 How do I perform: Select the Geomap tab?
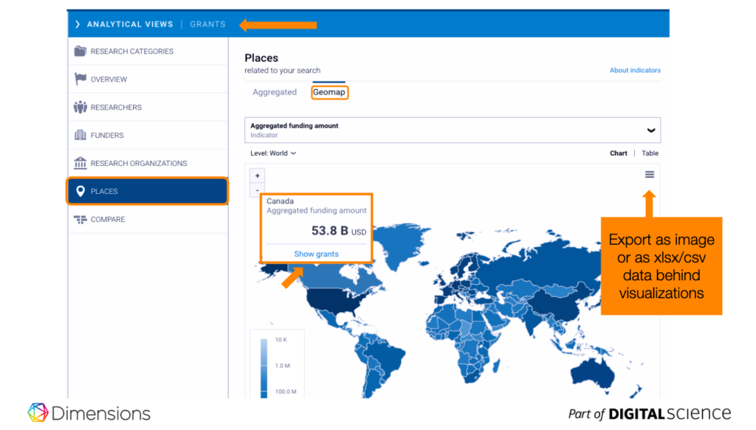click(329, 92)
